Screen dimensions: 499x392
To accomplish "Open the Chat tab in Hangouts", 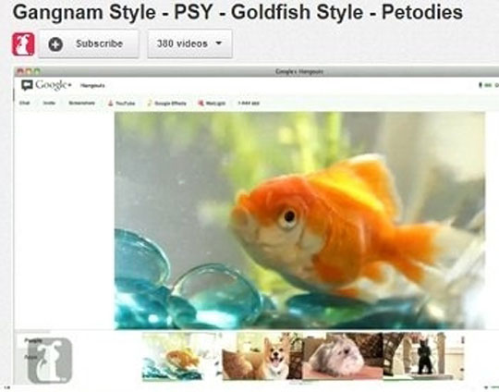I will click(x=25, y=103).
